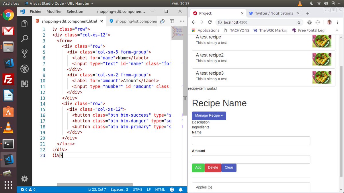The image size is (344, 193).
Task: Select A test recipe3 item
Action: (x=263, y=77)
